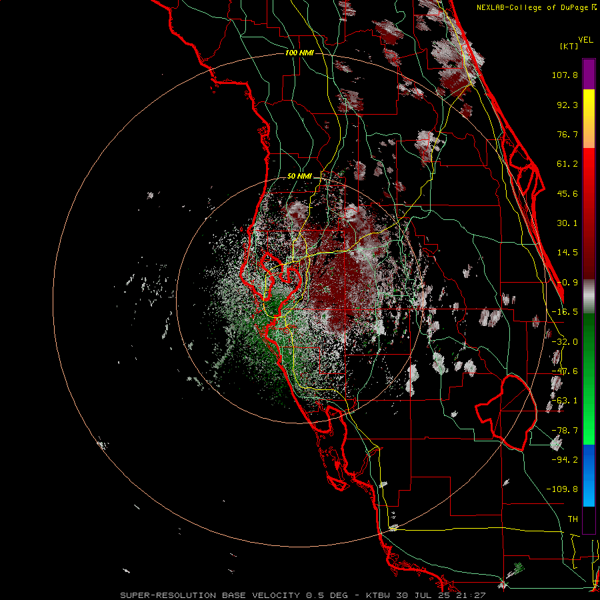Click the [KT] units label
This screenshot has width=600, height=600.
point(569,46)
